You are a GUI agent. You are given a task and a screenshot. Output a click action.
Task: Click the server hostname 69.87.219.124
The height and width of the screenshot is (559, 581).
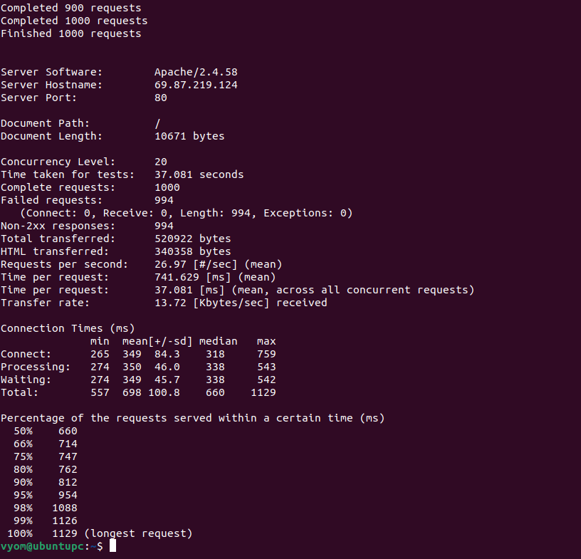click(x=196, y=85)
